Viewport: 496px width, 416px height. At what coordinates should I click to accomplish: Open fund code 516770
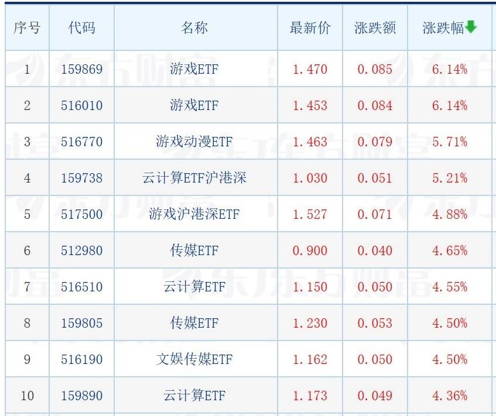tap(81, 142)
